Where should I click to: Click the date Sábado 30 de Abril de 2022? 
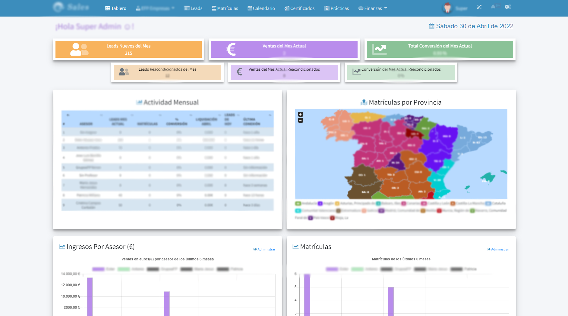coord(475,26)
